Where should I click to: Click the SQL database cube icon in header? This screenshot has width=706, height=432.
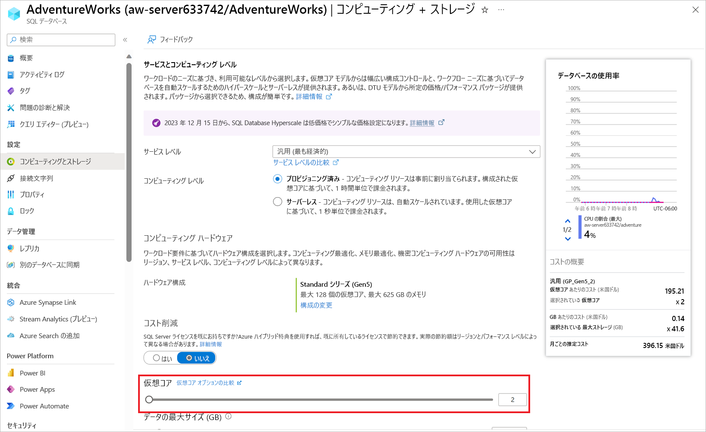coord(14,14)
